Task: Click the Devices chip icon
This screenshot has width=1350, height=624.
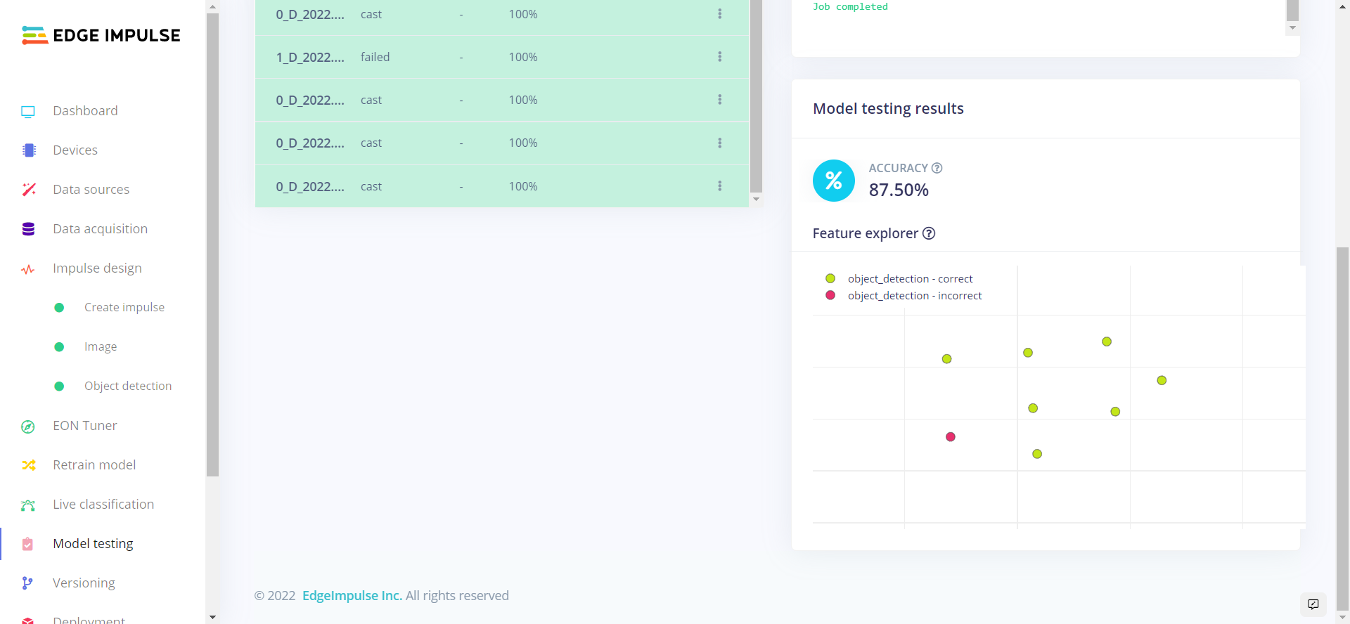Action: click(29, 150)
